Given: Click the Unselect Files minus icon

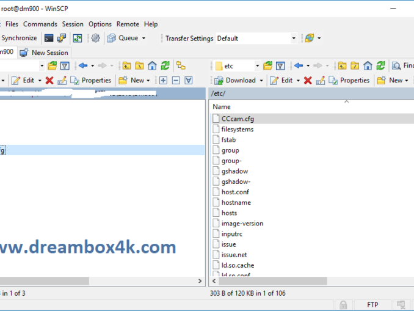Looking at the screenshot, I should 176,80.
